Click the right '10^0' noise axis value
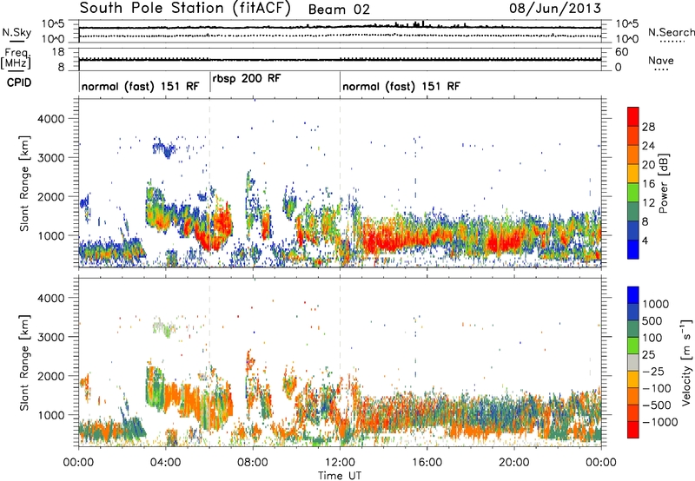Image resolution: width=695 pixels, height=481 pixels. (626, 39)
